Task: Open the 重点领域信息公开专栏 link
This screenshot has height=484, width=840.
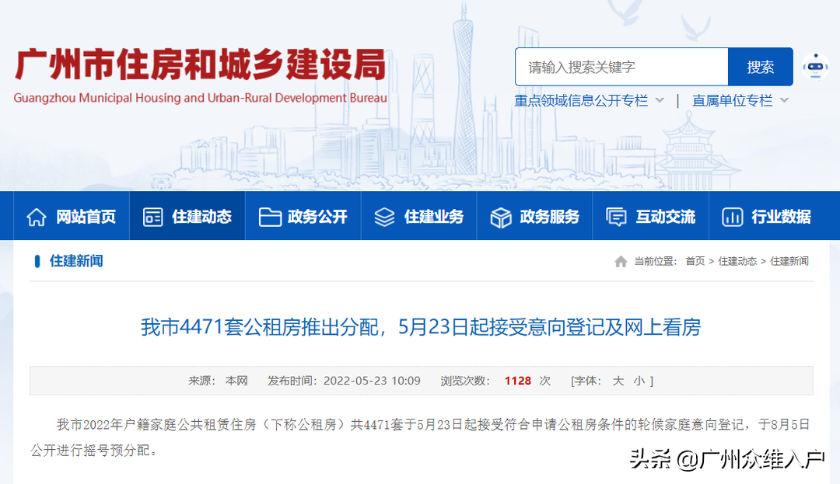Action: click(x=581, y=100)
